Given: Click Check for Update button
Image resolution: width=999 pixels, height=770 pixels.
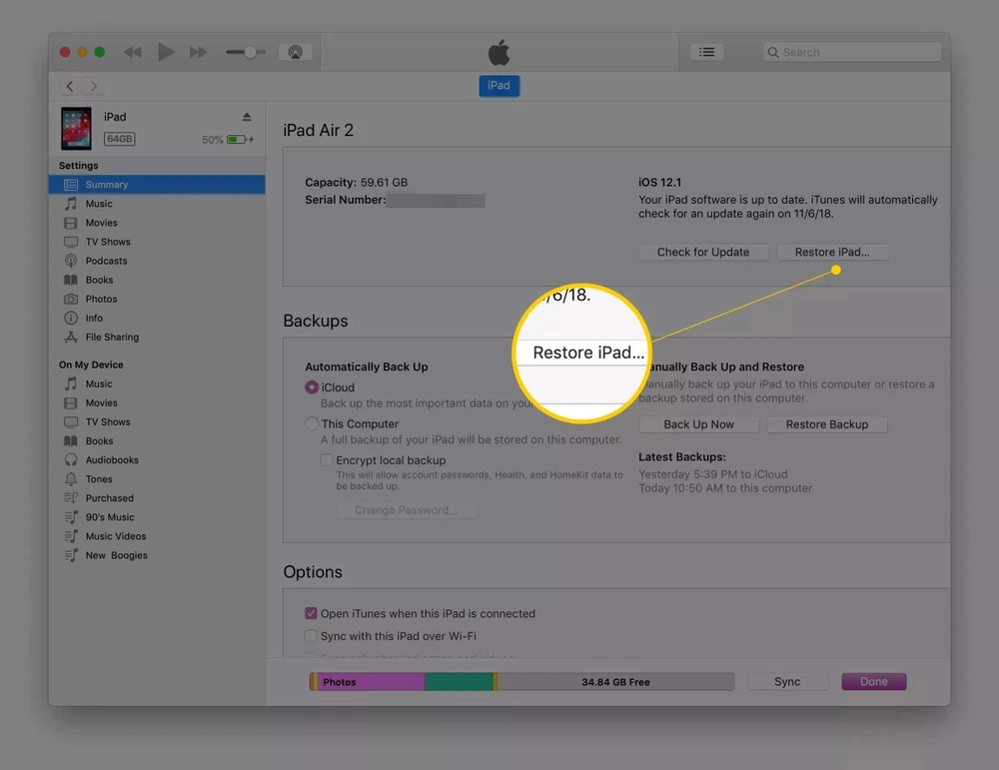Looking at the screenshot, I should point(703,253).
